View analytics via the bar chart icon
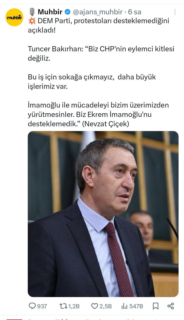Image resolution: width=184 pixels, height=320 pixels. (124, 306)
